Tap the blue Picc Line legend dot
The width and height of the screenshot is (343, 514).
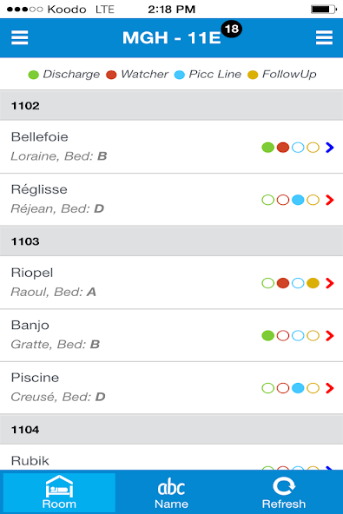[180, 75]
